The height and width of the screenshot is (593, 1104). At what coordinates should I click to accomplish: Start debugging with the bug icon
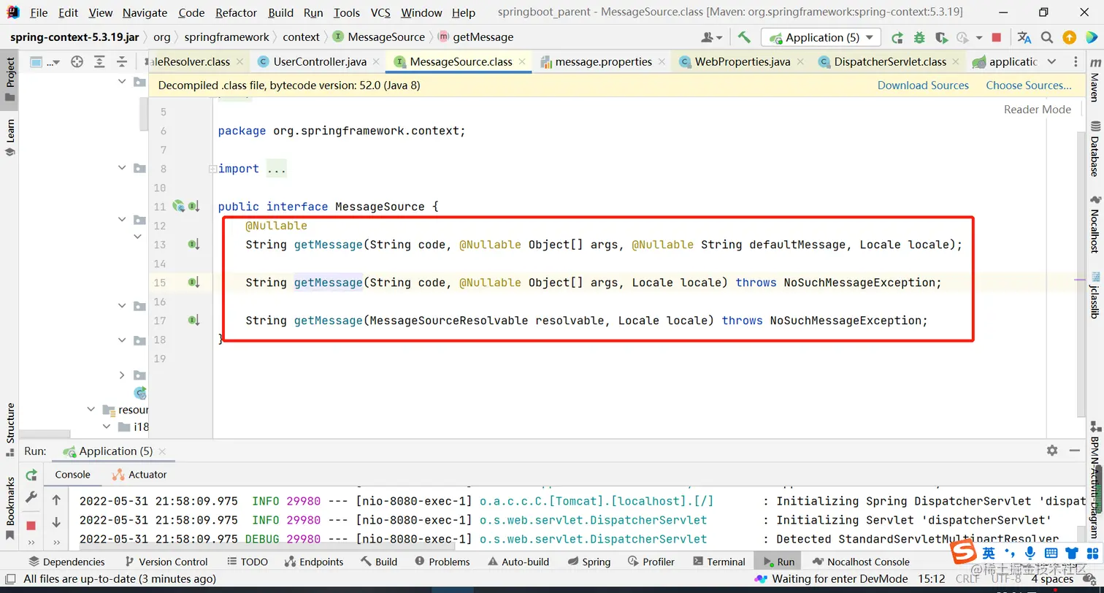click(919, 37)
